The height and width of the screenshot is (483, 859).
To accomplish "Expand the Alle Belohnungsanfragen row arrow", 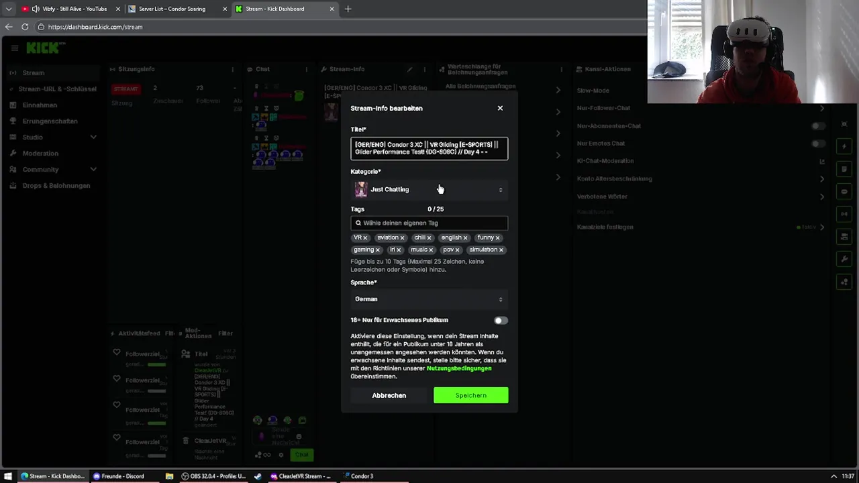I will (558, 90).
